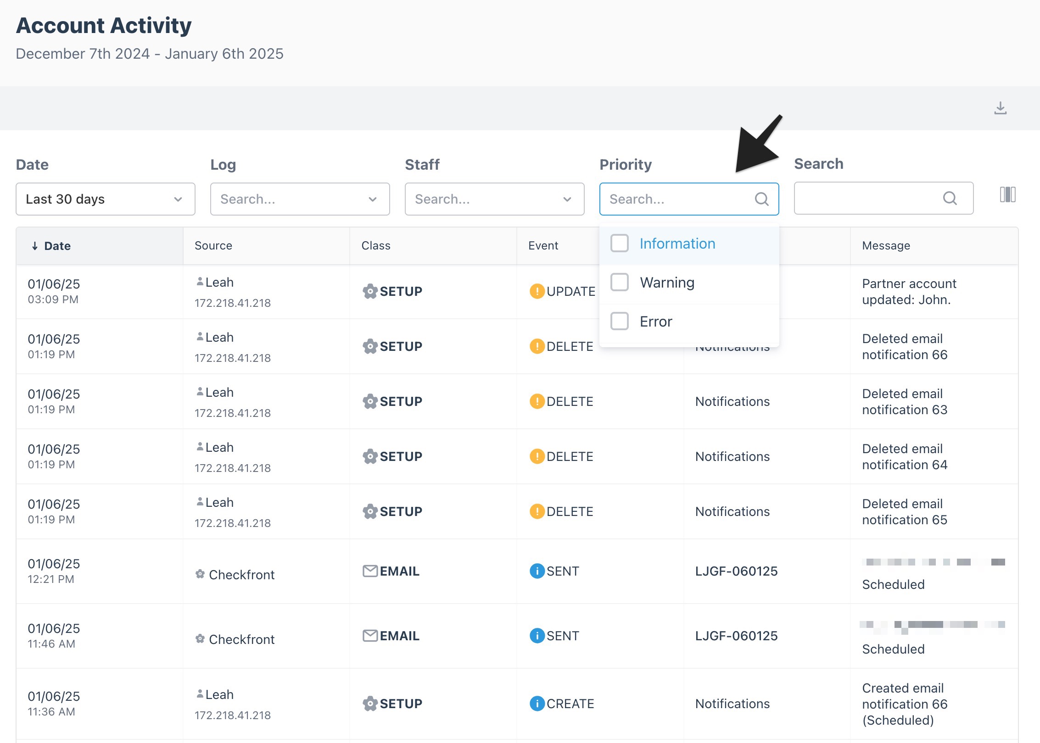
Task: Click warning icon in notification 64 delete row
Action: 537,456
